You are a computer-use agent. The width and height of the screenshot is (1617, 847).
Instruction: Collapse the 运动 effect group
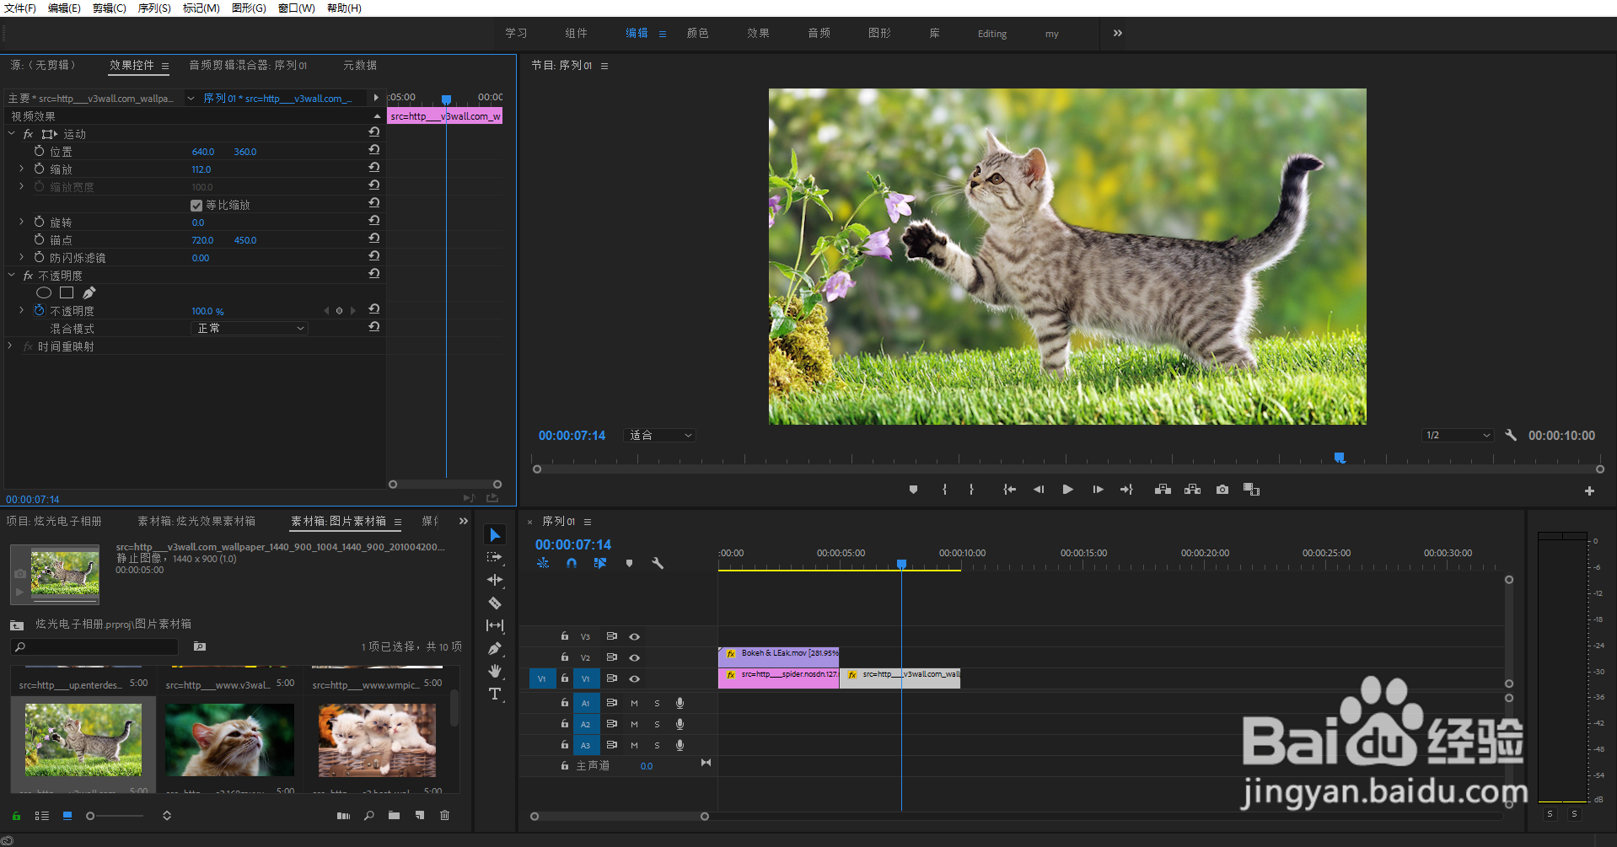(12, 134)
